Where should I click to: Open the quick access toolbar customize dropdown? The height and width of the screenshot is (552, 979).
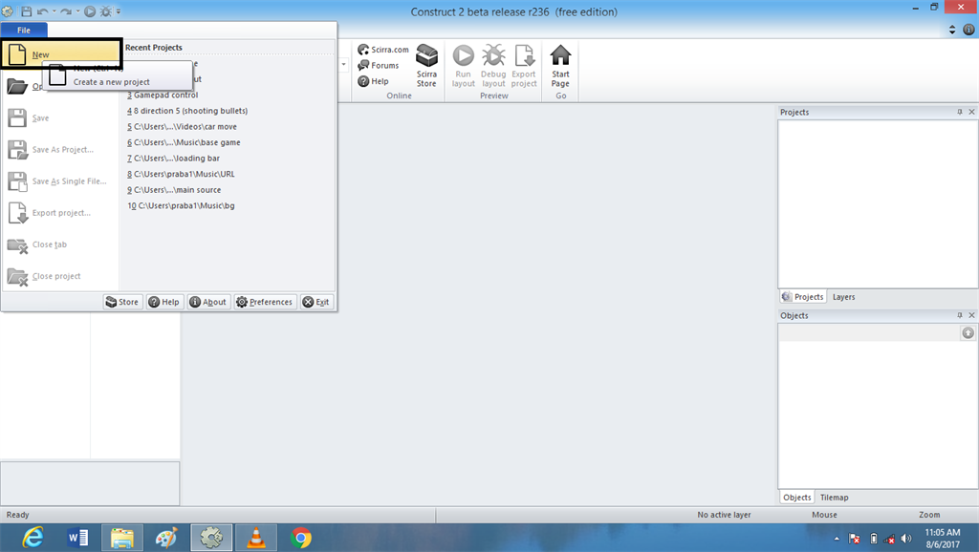[119, 11]
